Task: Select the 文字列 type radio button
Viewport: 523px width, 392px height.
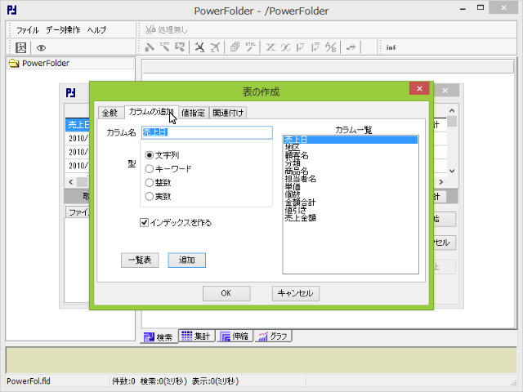Action: (162, 155)
